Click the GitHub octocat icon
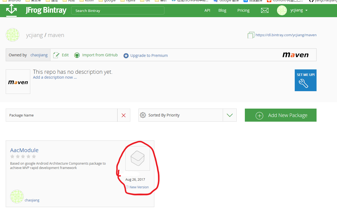 tap(77, 55)
